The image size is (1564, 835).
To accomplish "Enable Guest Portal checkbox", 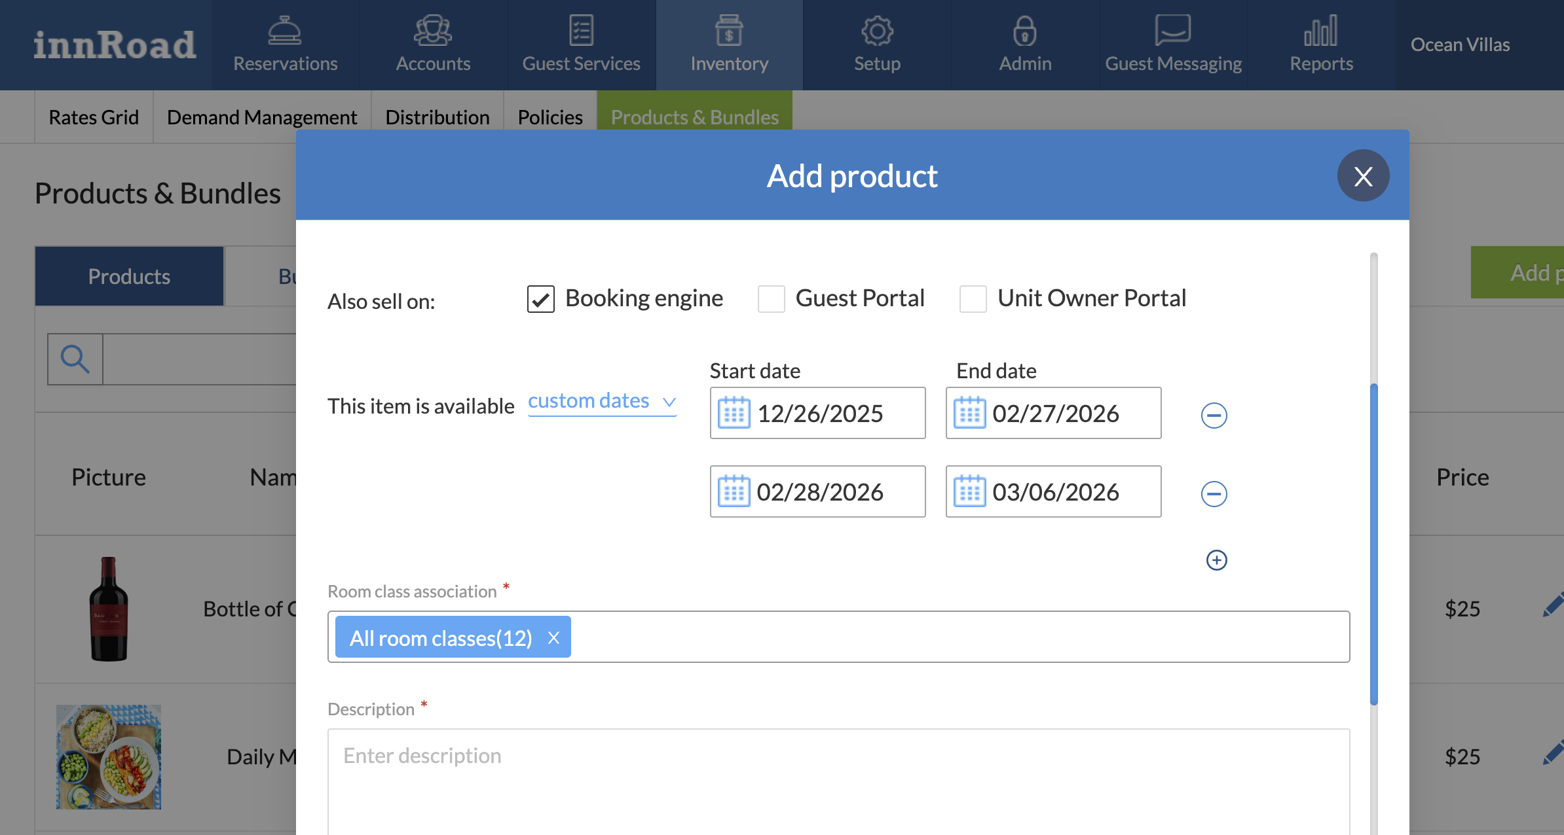I will pyautogui.click(x=771, y=299).
